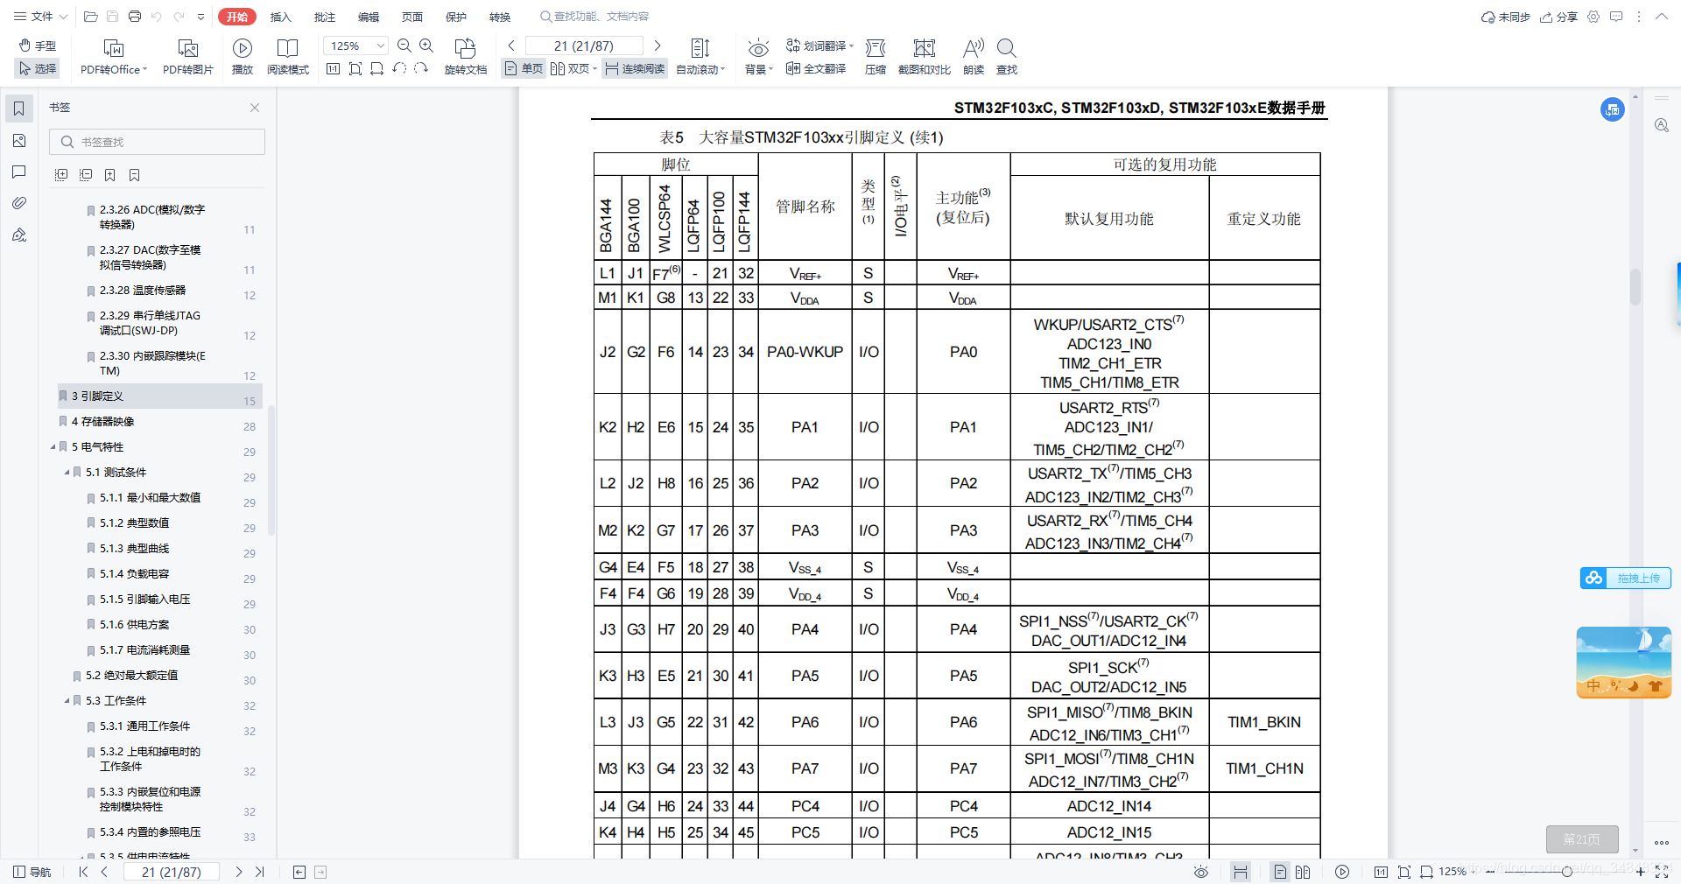Click the toolbar page number field
Image resolution: width=1681 pixels, height=884 pixels.
click(x=584, y=46)
